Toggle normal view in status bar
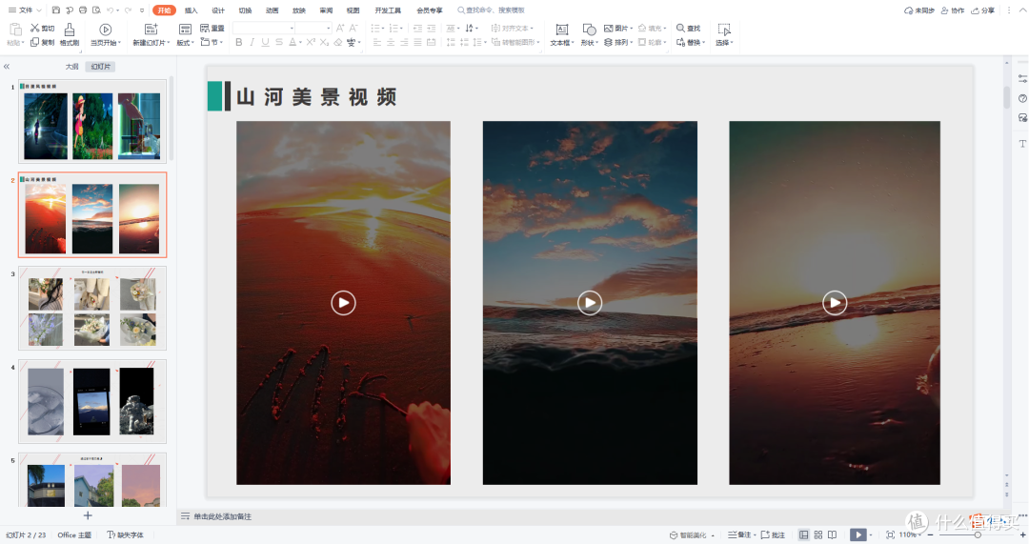Viewport: 1029px width, 544px height. click(803, 534)
